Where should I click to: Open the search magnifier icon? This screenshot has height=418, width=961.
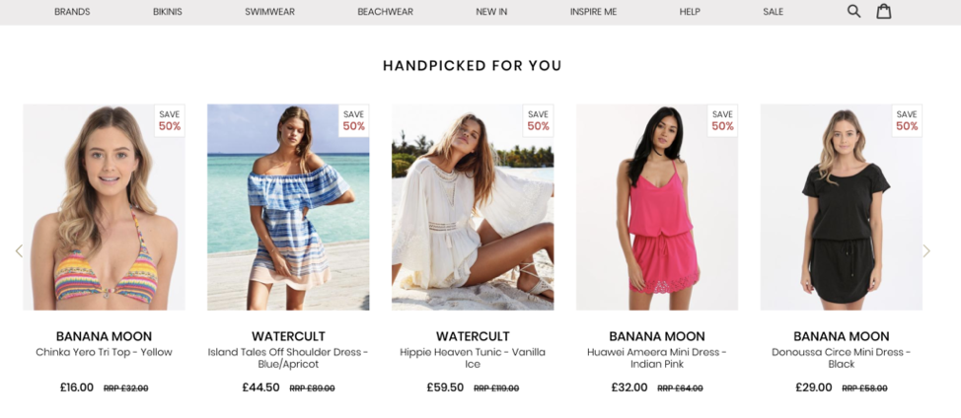click(853, 11)
